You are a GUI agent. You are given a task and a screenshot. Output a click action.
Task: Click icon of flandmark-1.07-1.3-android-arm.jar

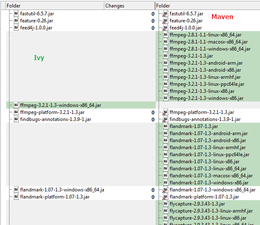click(x=166, y=133)
